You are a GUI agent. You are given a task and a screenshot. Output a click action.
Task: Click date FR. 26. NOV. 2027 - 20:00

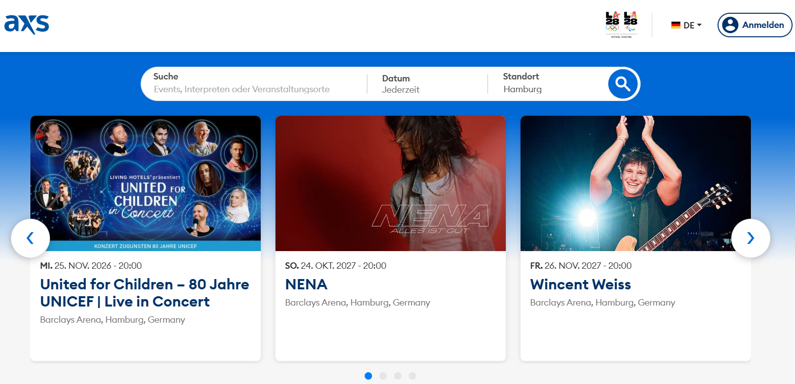click(581, 266)
